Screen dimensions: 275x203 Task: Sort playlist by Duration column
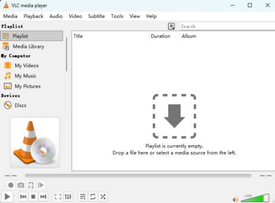point(165,36)
